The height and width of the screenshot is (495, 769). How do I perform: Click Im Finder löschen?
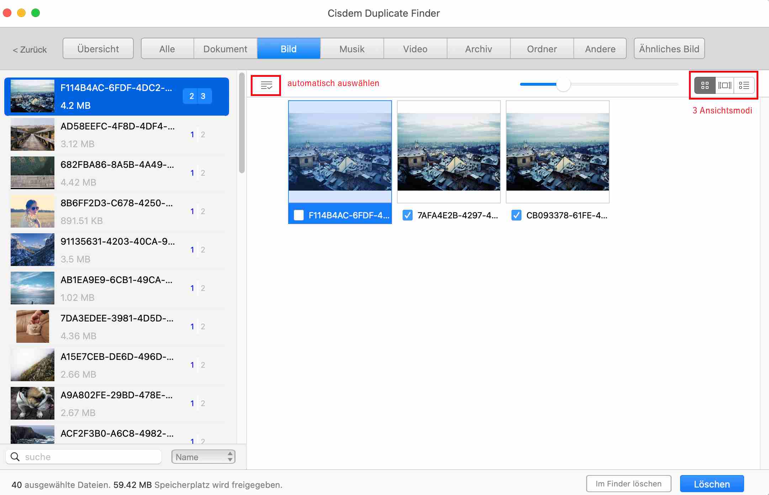point(628,484)
